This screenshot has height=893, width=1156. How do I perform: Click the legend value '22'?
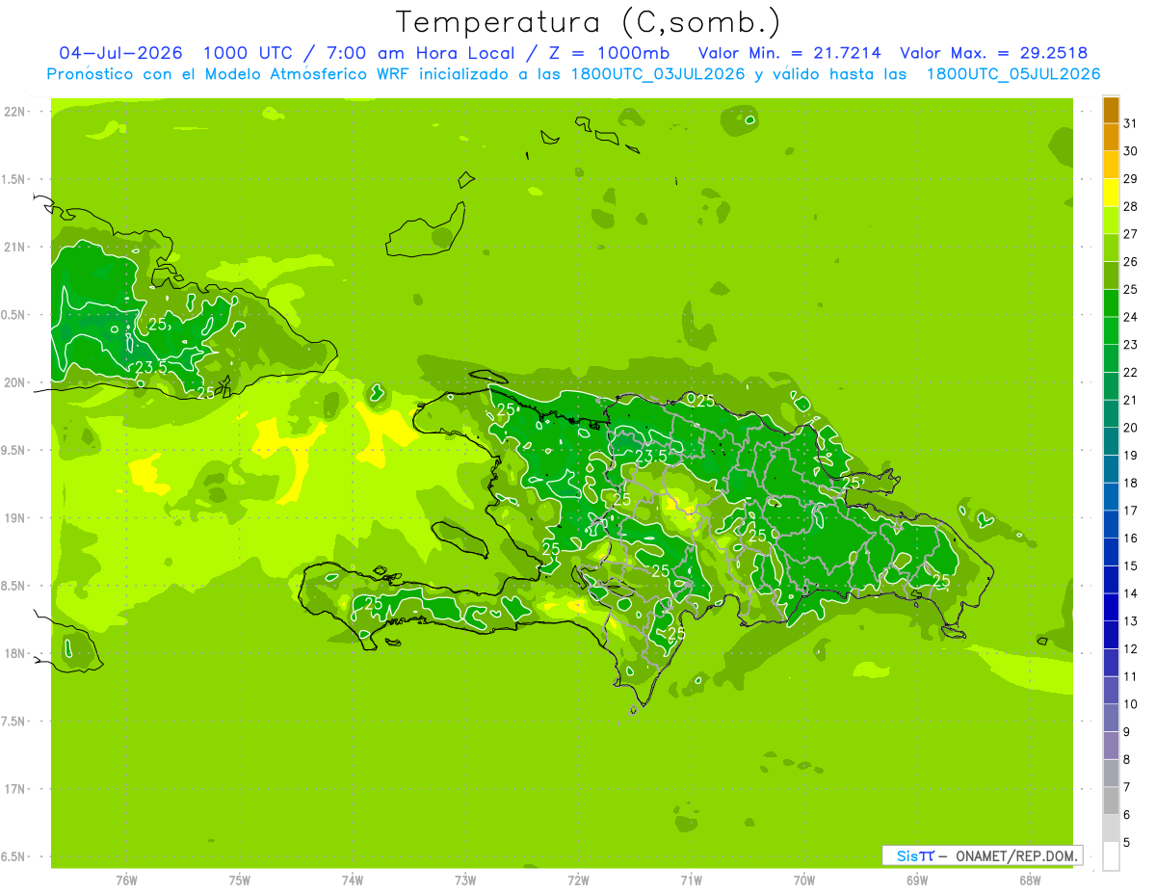1131,372
